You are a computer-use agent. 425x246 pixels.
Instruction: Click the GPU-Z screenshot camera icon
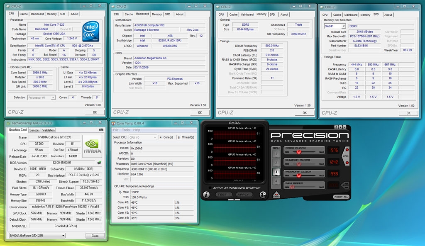pos(100,130)
